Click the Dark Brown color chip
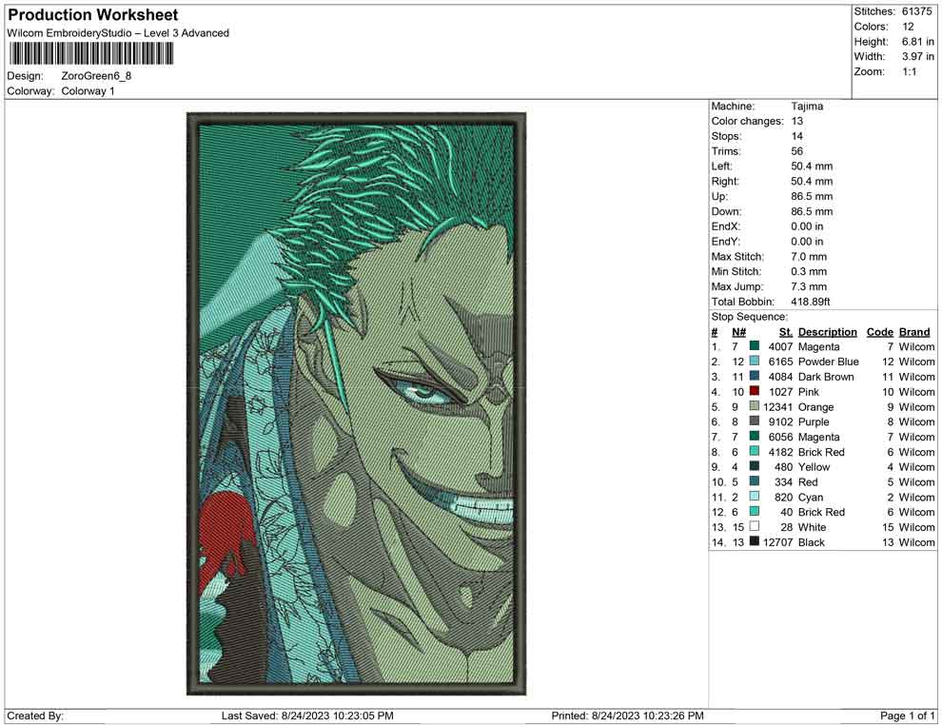 click(x=754, y=377)
